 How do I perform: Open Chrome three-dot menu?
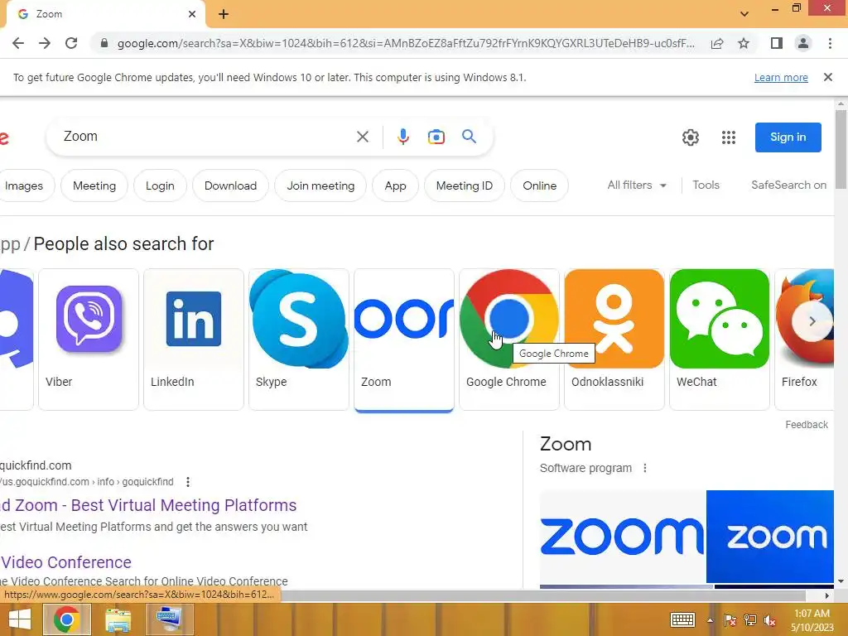tap(830, 43)
